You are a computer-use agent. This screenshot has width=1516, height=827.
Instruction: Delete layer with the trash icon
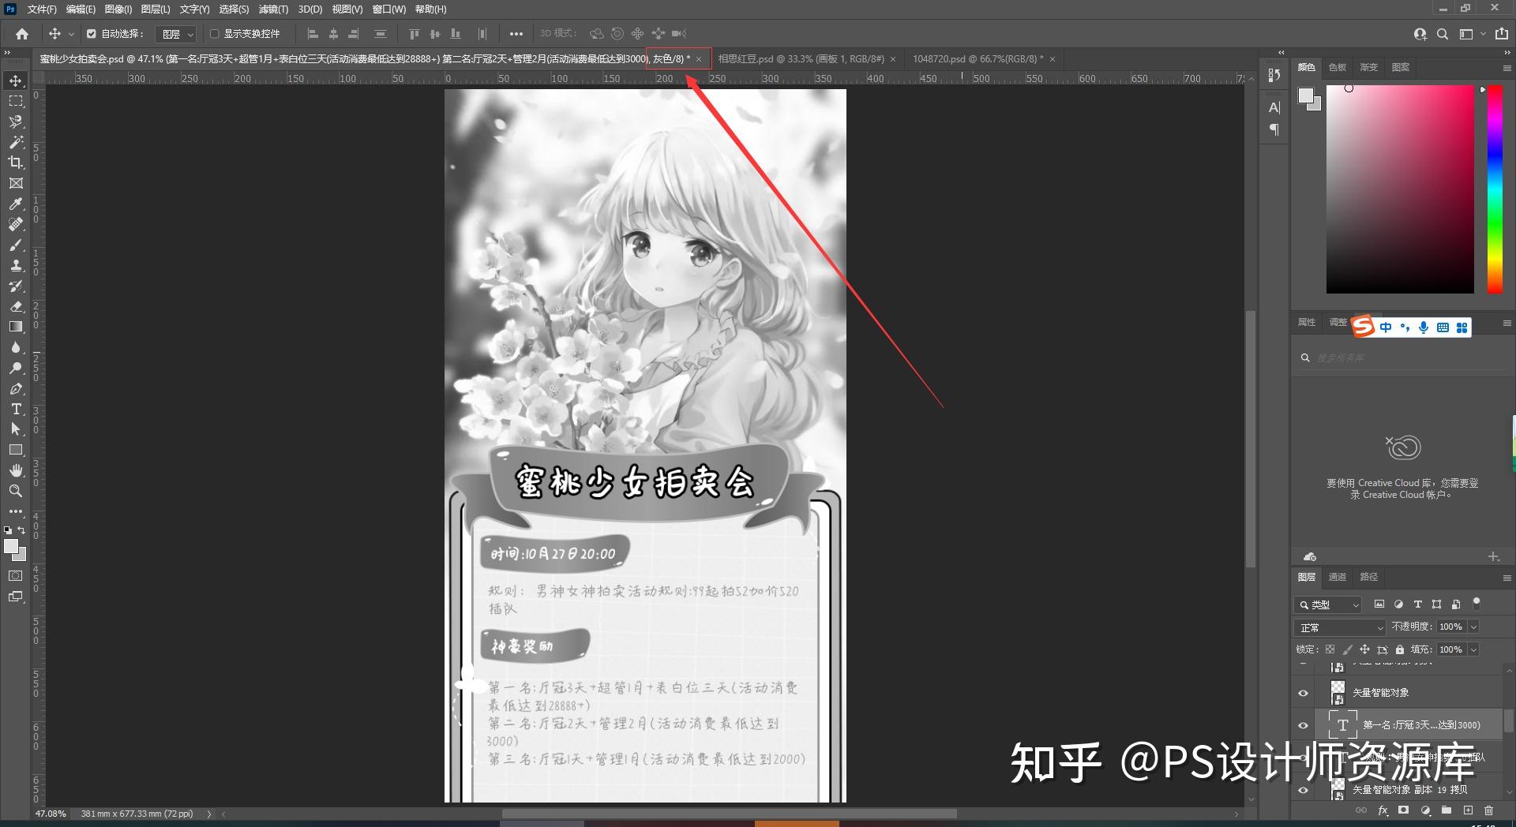(x=1488, y=810)
